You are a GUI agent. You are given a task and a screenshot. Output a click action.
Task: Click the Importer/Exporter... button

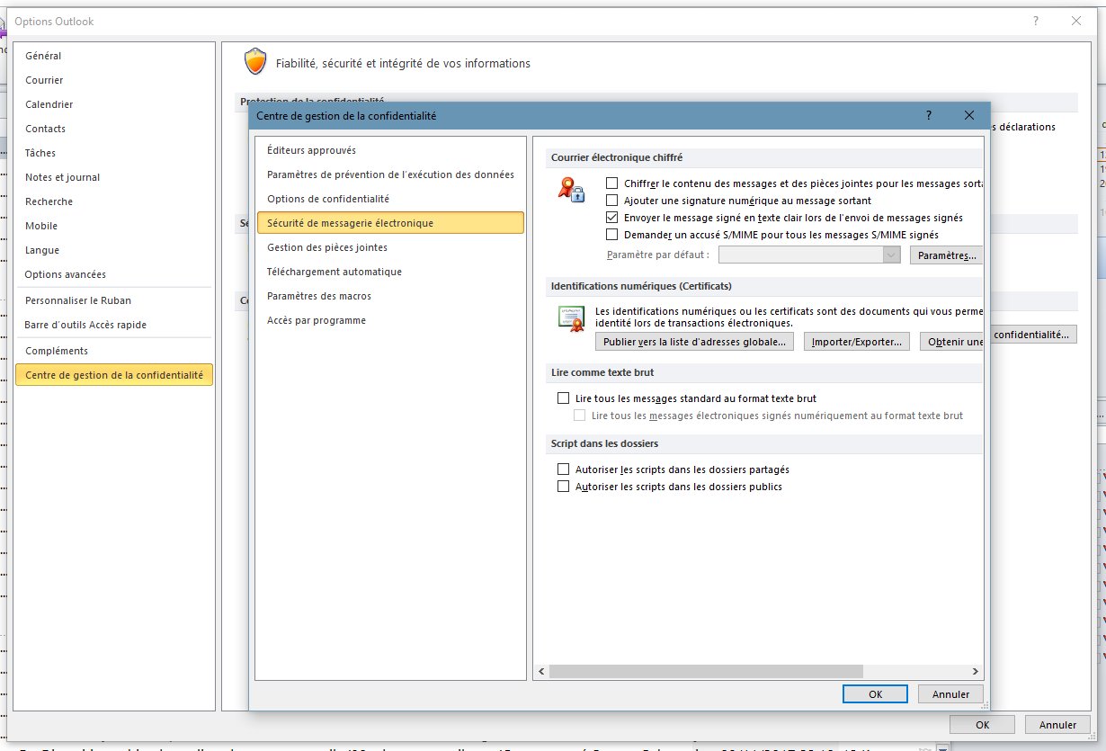click(x=856, y=342)
